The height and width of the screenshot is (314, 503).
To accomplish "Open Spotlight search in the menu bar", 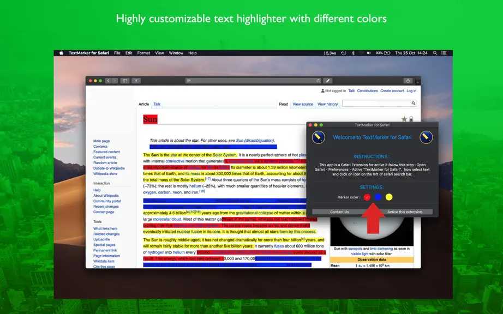I will pyautogui.click(x=435, y=53).
